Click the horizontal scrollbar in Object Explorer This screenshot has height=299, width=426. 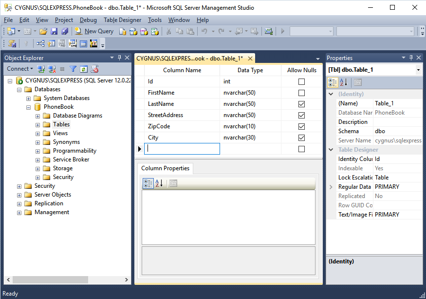point(50,279)
